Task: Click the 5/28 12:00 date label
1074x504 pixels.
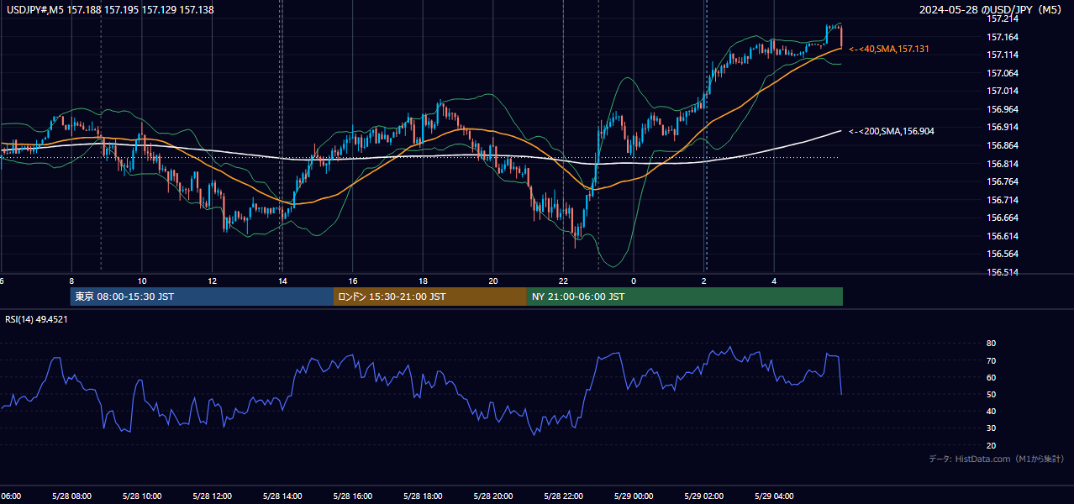Action: (212, 496)
